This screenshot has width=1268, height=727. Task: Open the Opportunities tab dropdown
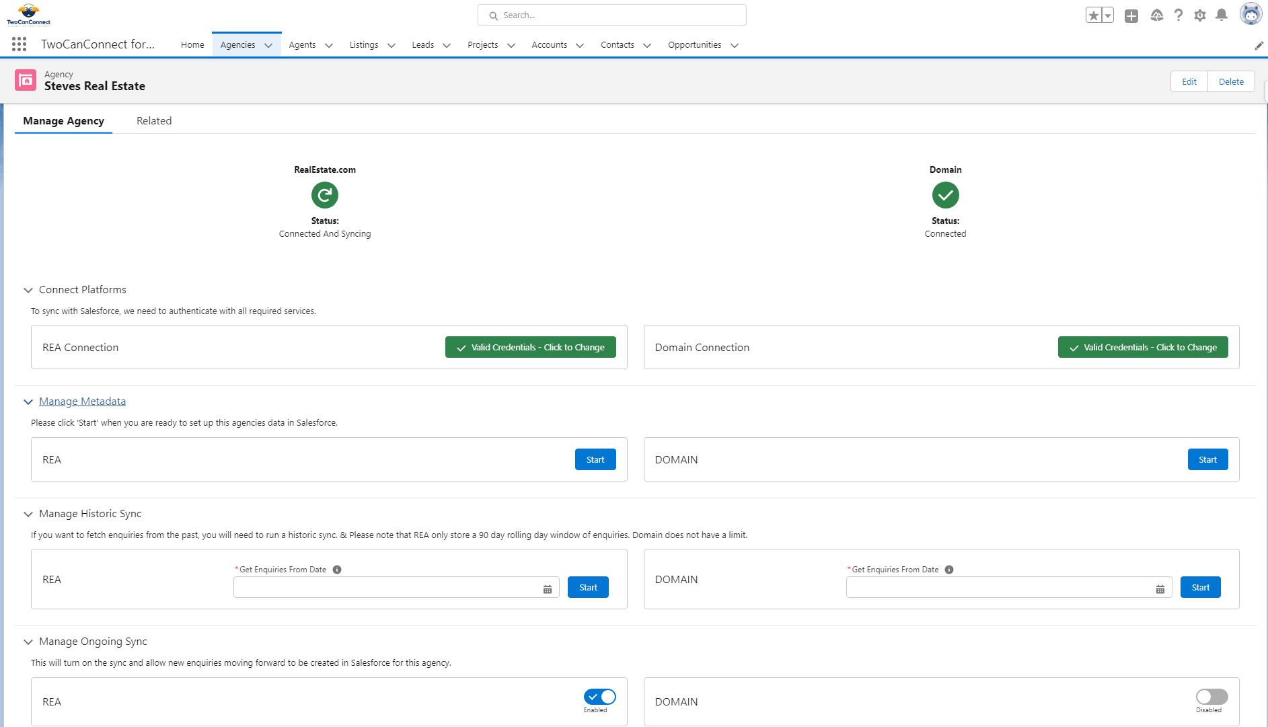(734, 45)
